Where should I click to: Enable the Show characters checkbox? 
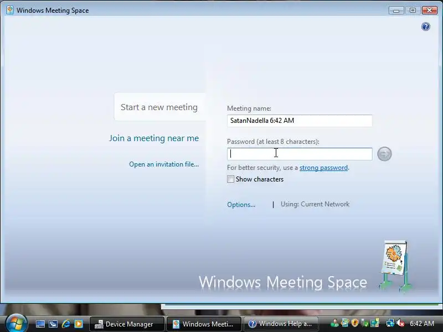point(230,179)
